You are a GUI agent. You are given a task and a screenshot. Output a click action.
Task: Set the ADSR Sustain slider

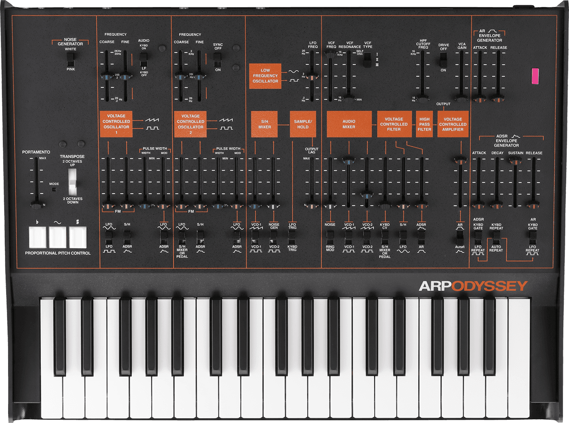coord(515,183)
